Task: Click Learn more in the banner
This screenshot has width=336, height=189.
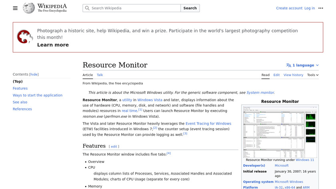Action: tap(53, 45)
